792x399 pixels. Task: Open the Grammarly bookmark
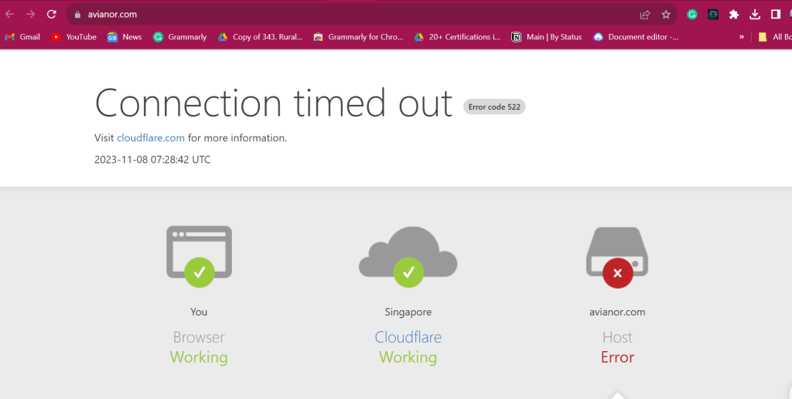(180, 37)
